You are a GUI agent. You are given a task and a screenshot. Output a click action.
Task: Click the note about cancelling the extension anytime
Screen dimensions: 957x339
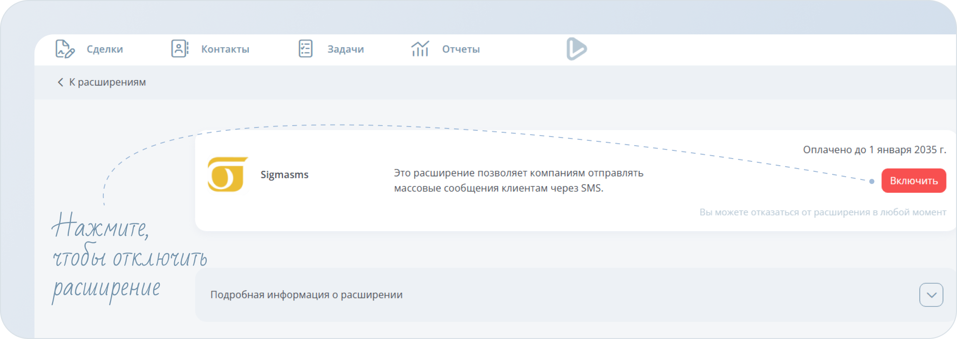point(823,212)
